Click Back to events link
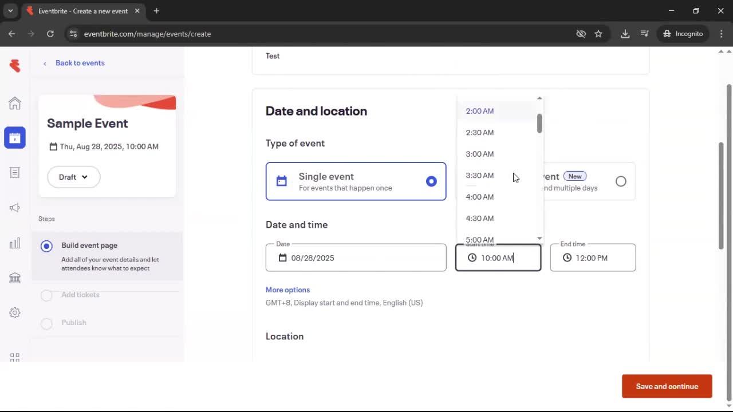 (x=80, y=63)
